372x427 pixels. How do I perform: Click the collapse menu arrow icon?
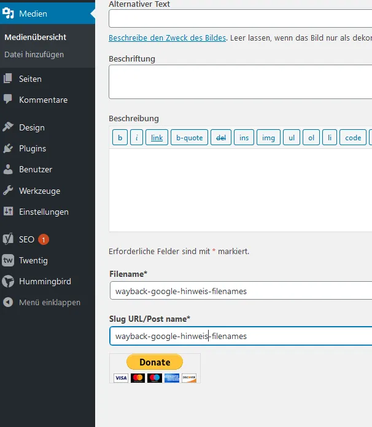click(x=8, y=302)
